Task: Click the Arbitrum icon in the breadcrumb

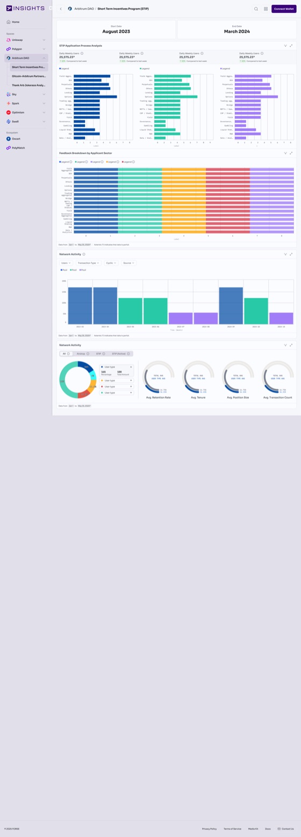Action: (x=70, y=9)
